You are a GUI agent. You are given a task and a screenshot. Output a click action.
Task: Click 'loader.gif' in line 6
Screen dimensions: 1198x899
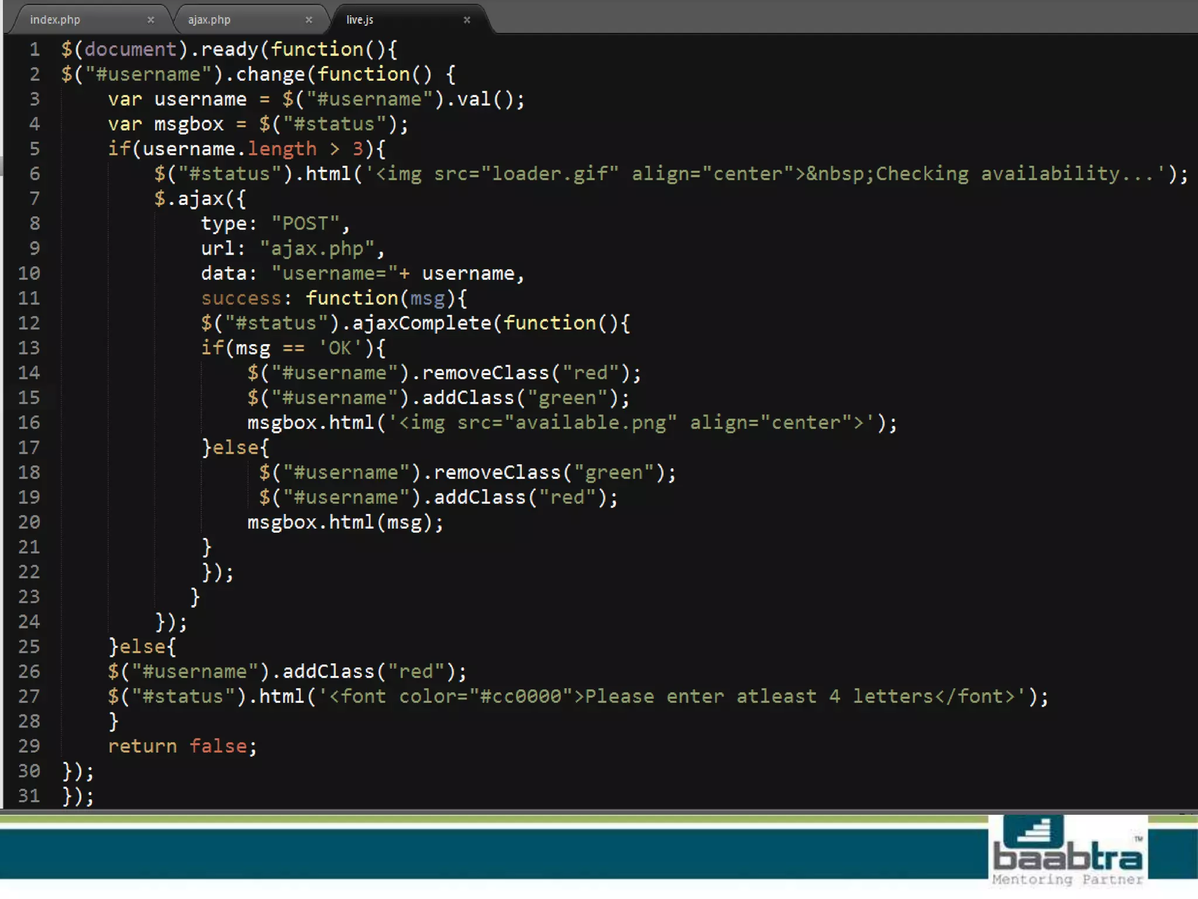pyautogui.click(x=549, y=174)
